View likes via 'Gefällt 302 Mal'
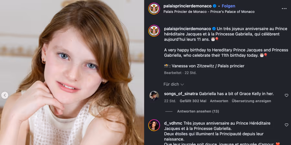Viewport: 291px width, 145px height. [193, 101]
